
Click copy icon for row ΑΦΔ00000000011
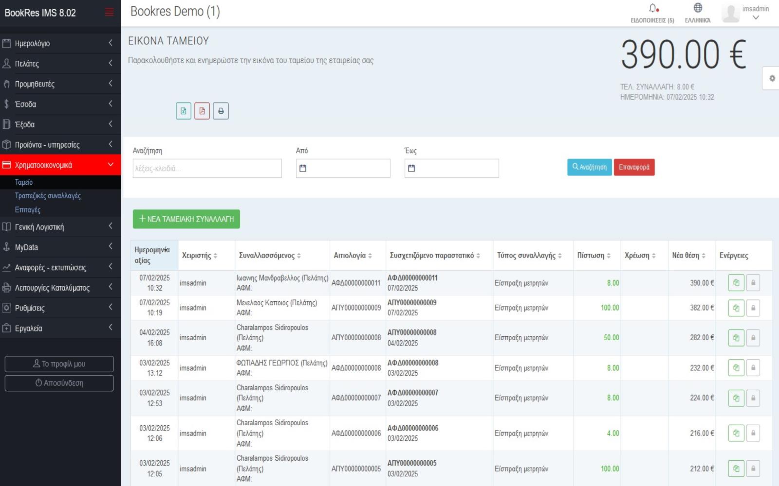click(736, 283)
